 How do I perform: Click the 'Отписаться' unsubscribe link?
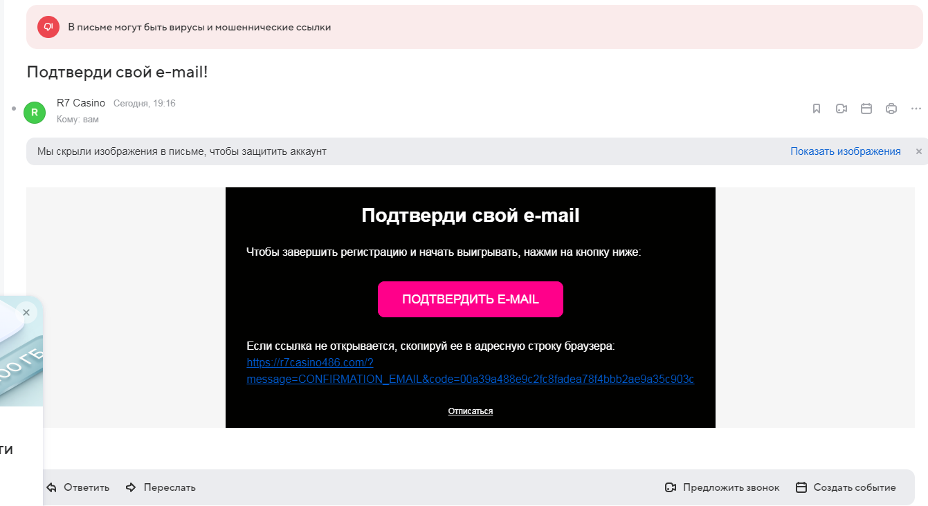click(471, 411)
